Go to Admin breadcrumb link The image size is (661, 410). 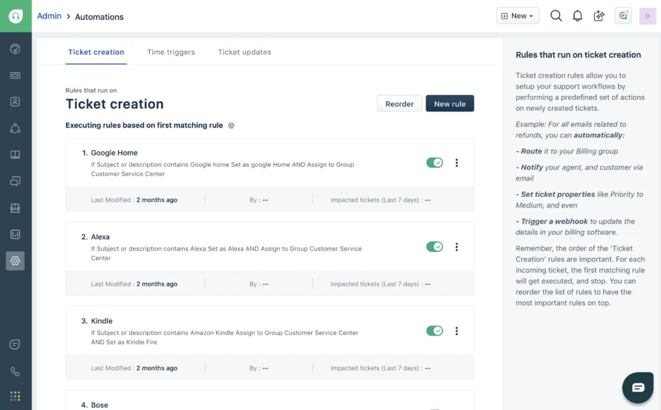tap(49, 16)
